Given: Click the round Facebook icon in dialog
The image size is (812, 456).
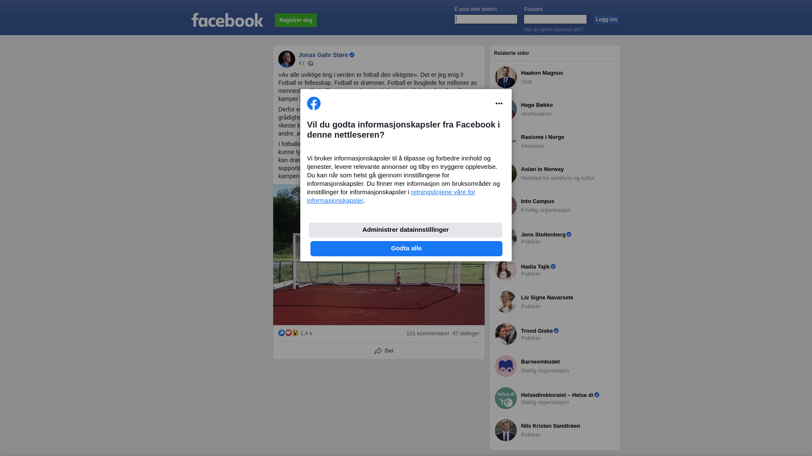Looking at the screenshot, I should (314, 103).
